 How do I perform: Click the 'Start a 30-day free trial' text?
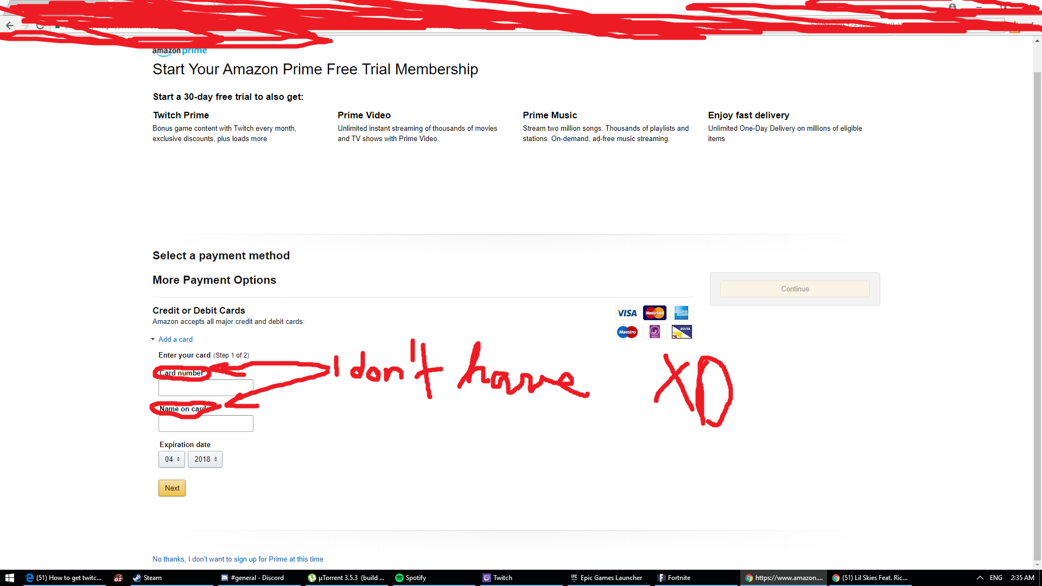click(228, 97)
